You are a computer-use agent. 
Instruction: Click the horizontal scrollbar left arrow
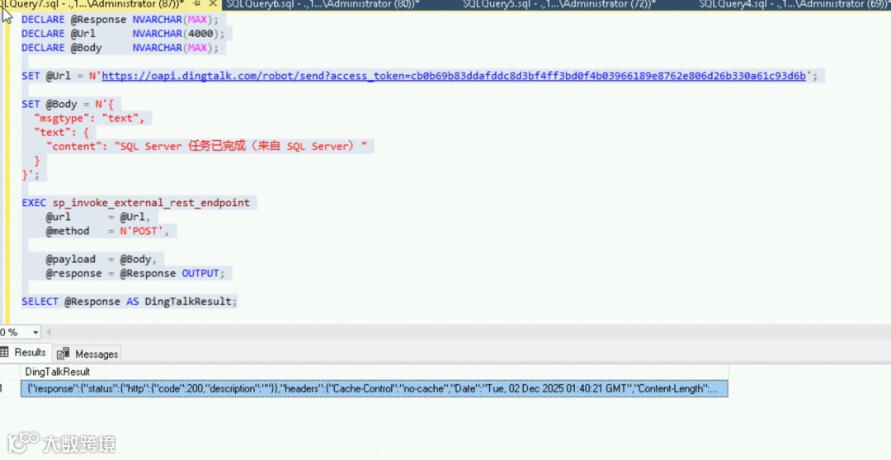tap(49, 332)
